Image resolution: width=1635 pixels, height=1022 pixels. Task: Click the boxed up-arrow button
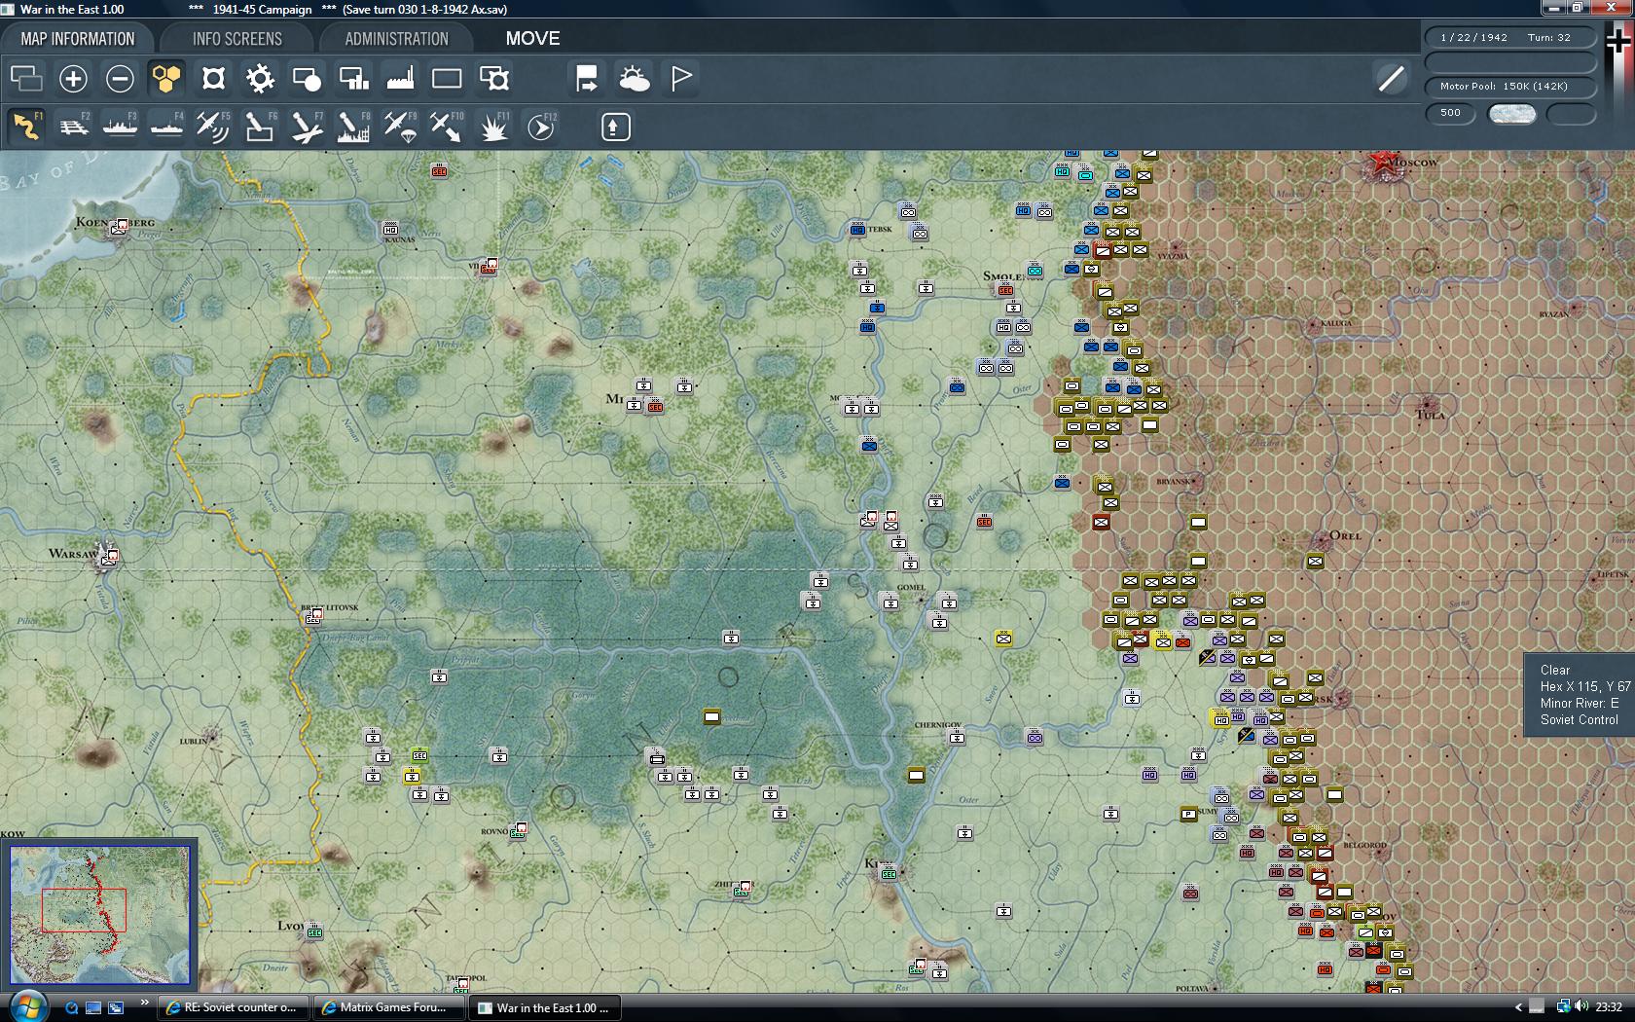(615, 127)
